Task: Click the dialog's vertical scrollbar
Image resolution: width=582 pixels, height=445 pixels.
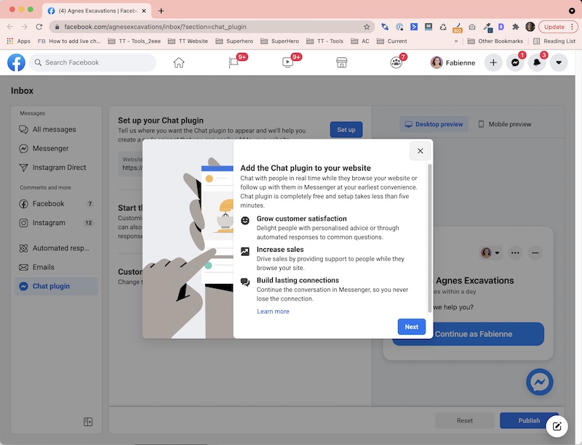Action: coord(430,238)
